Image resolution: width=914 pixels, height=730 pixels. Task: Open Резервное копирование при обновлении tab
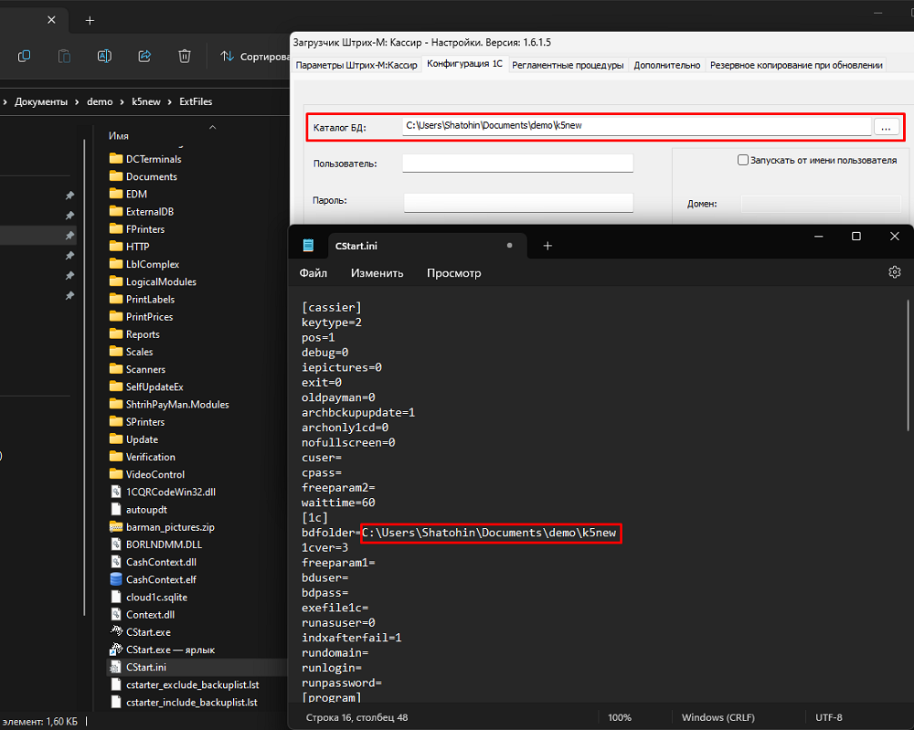tap(796, 65)
